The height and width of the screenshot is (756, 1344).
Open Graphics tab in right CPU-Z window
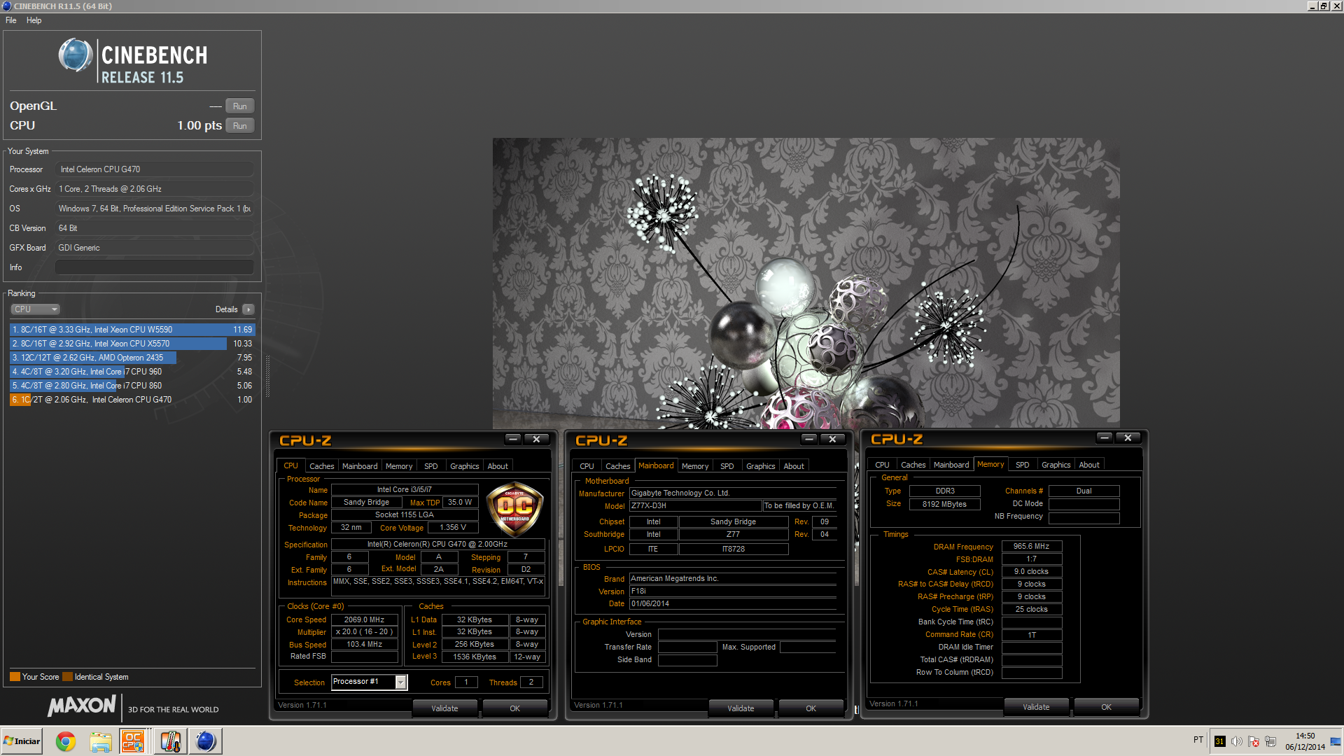1056,465
